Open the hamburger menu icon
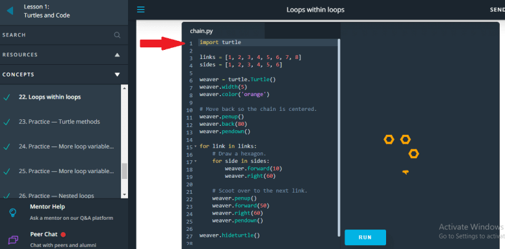The height and width of the screenshot is (249, 505). 141,10
